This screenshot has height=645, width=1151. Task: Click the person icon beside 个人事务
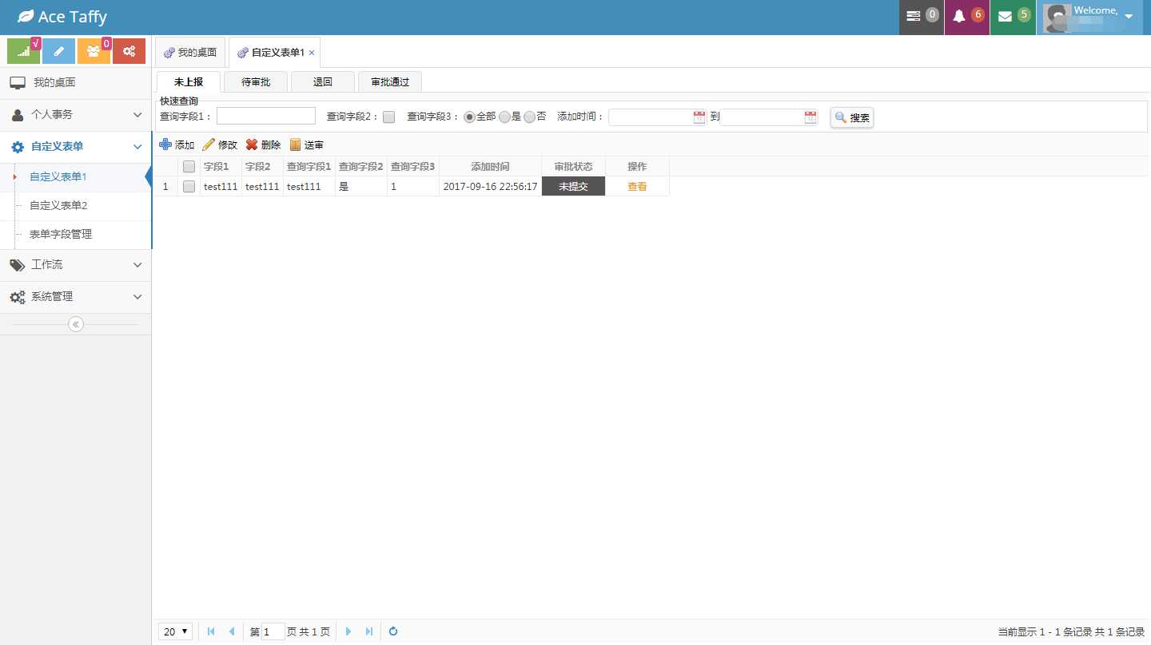pyautogui.click(x=18, y=115)
